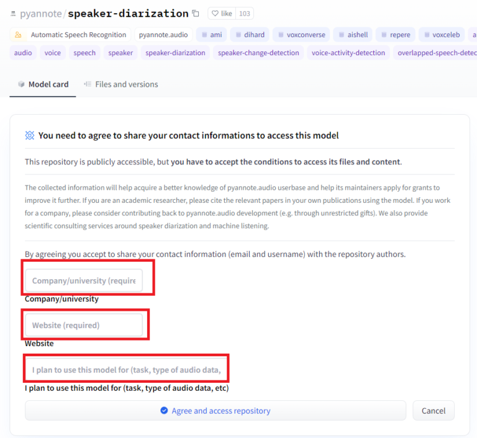477x438 pixels.
Task: Open the voxceleb dataset tag
Action: pyautogui.click(x=442, y=35)
